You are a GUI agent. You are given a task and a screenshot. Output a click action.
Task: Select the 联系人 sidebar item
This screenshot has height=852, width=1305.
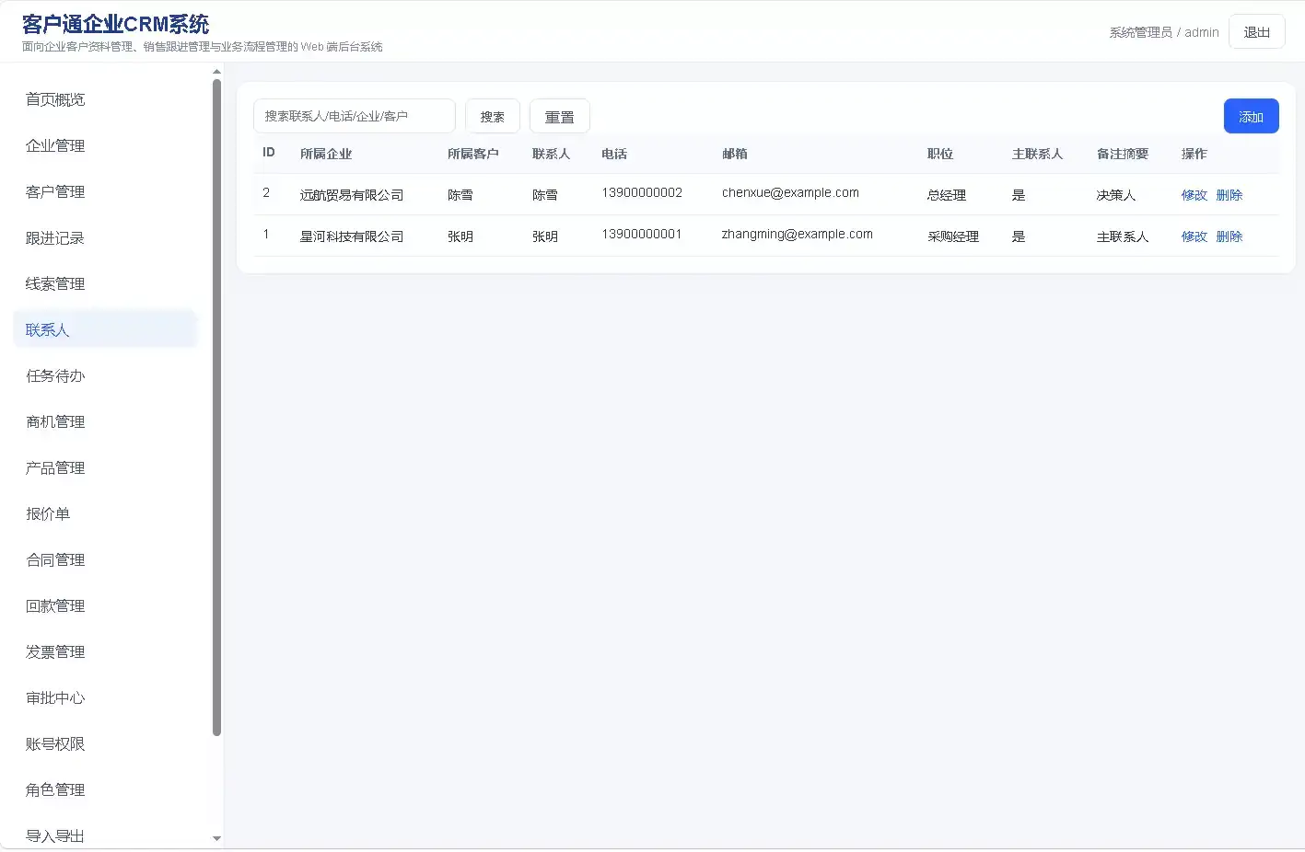(48, 329)
